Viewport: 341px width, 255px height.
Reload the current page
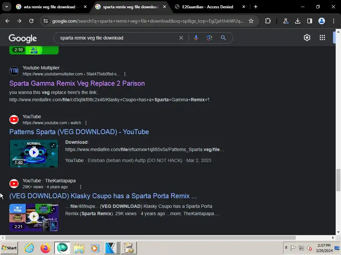tap(31, 21)
